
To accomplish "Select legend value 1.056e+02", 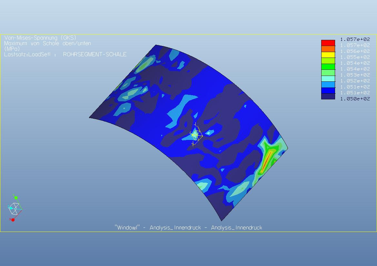I will pyautogui.click(x=355, y=51).
